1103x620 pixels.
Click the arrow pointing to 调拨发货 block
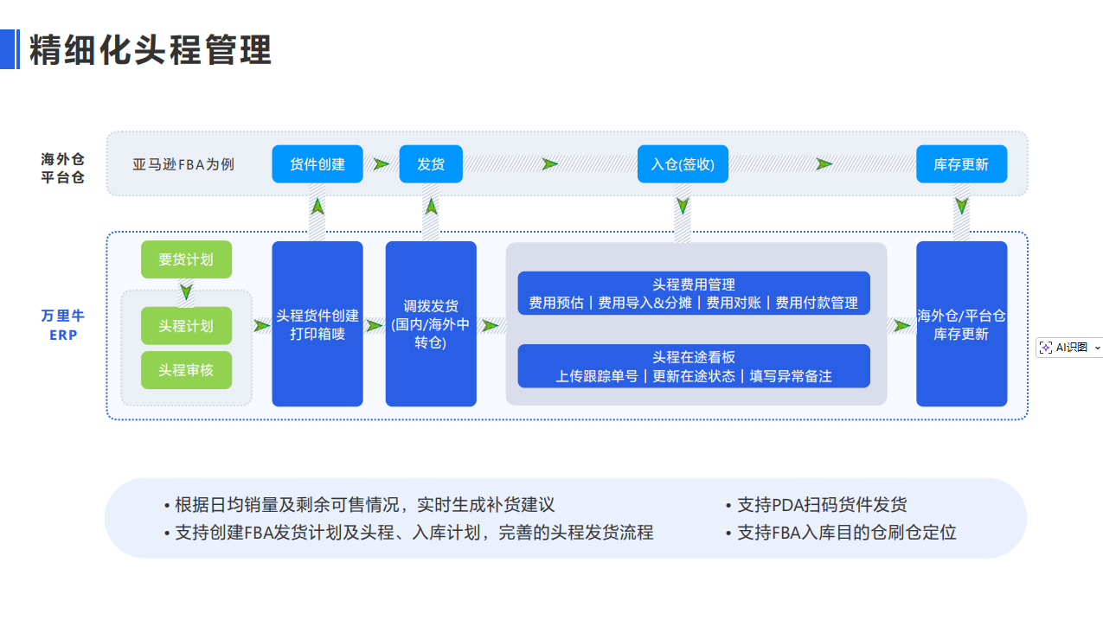tap(375, 326)
